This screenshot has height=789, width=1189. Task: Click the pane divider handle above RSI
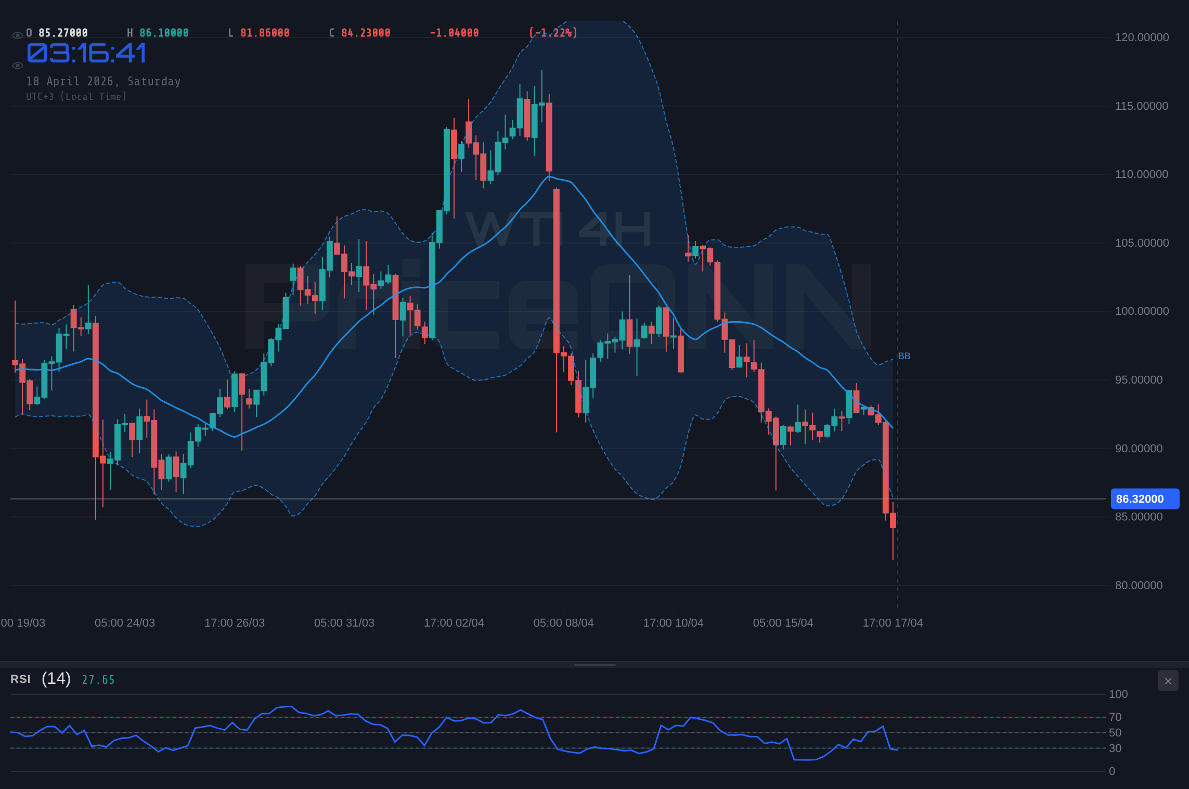(x=594, y=665)
